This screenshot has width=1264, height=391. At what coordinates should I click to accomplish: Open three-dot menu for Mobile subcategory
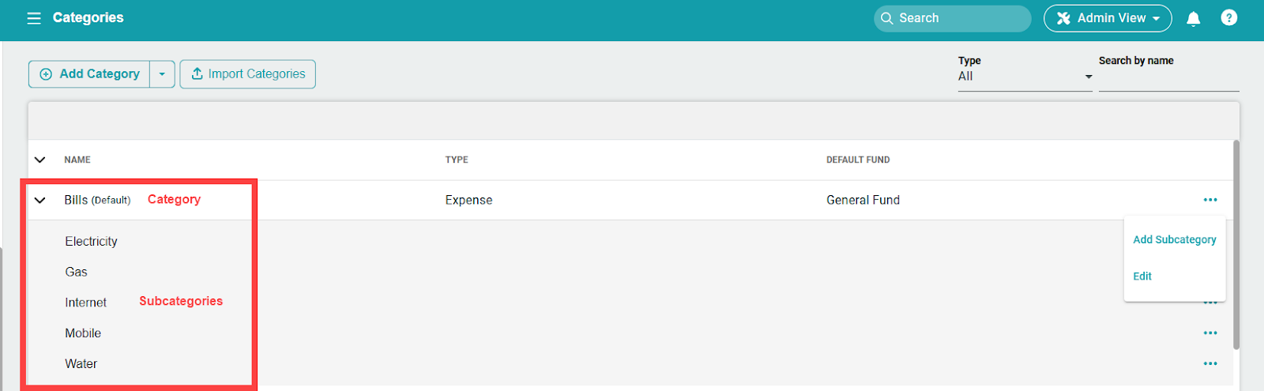[1209, 333]
